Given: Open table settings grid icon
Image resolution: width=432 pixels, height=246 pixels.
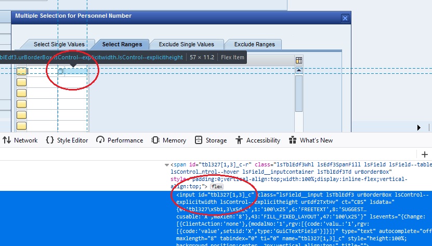Looking at the screenshot, I should [299, 60].
